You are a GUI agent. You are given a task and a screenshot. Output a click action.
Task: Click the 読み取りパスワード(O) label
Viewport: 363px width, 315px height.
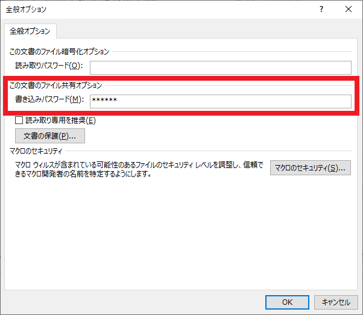click(x=49, y=66)
